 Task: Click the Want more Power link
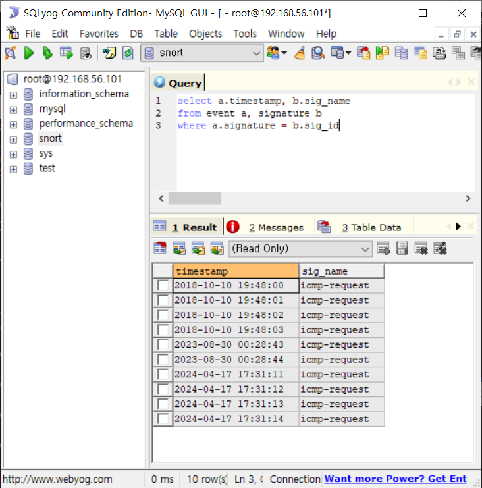[x=395, y=479]
